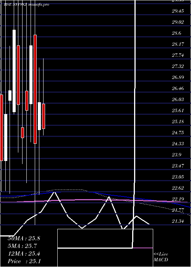Click the 25.61 price axis label
This screenshot has width=191, height=267.
[178, 111]
